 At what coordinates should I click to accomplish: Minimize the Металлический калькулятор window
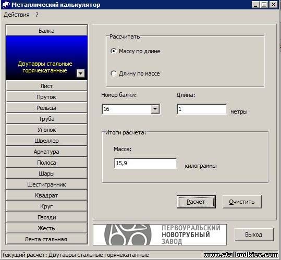coord(255,5)
